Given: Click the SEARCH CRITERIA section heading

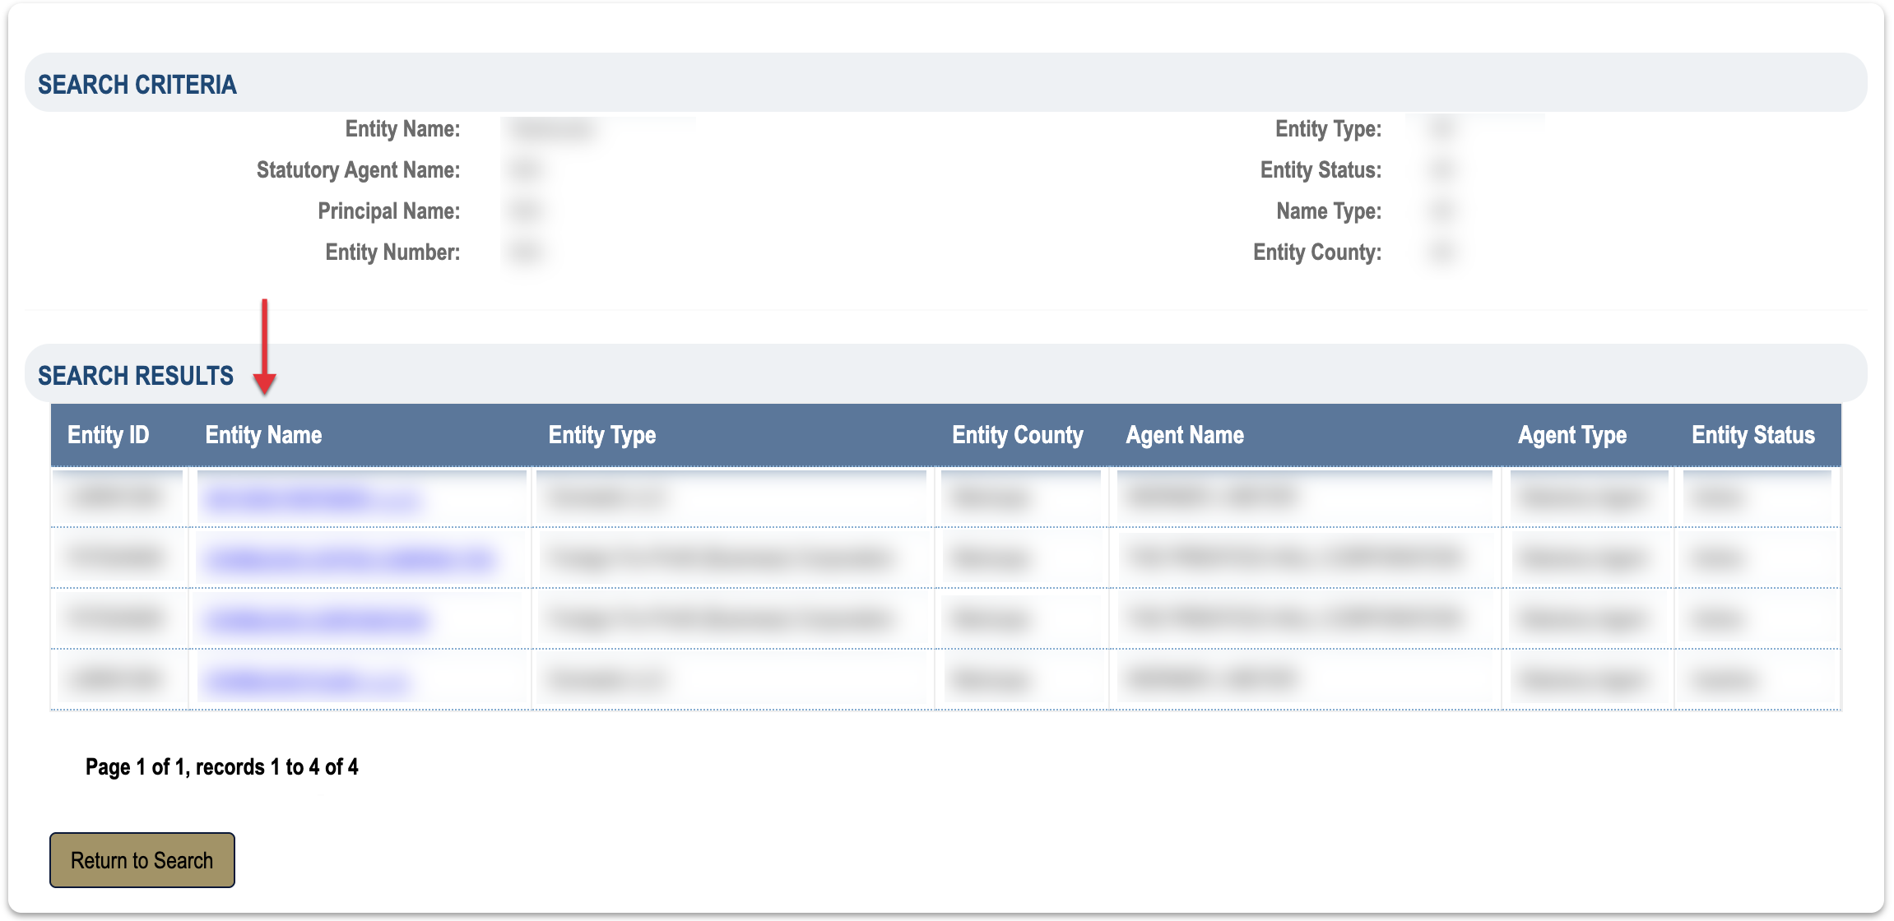Looking at the screenshot, I should pos(137,85).
